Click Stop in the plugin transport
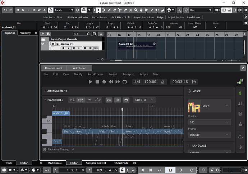 point(97,82)
